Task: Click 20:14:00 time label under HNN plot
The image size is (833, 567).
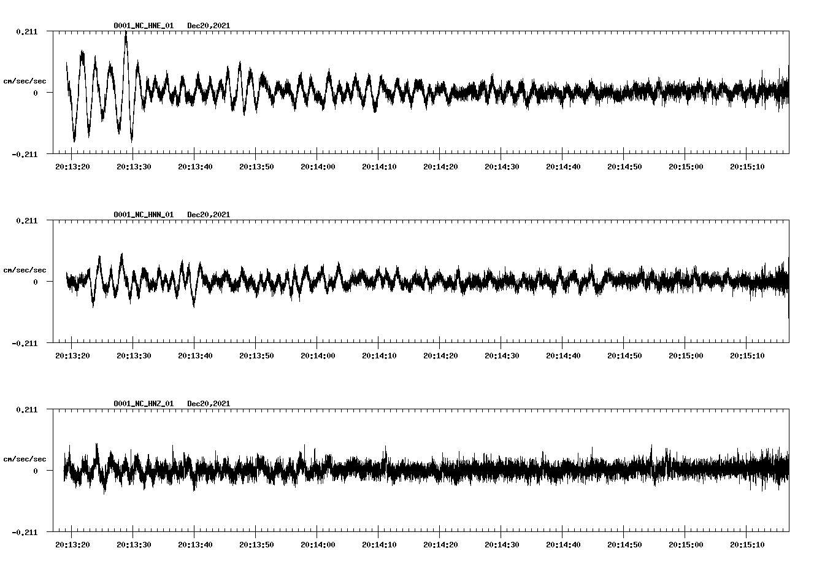Action: pyautogui.click(x=318, y=356)
